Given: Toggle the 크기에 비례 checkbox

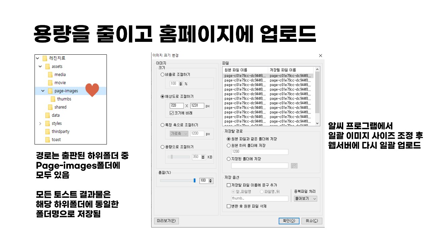Looking at the screenshot, I should coord(172,113).
